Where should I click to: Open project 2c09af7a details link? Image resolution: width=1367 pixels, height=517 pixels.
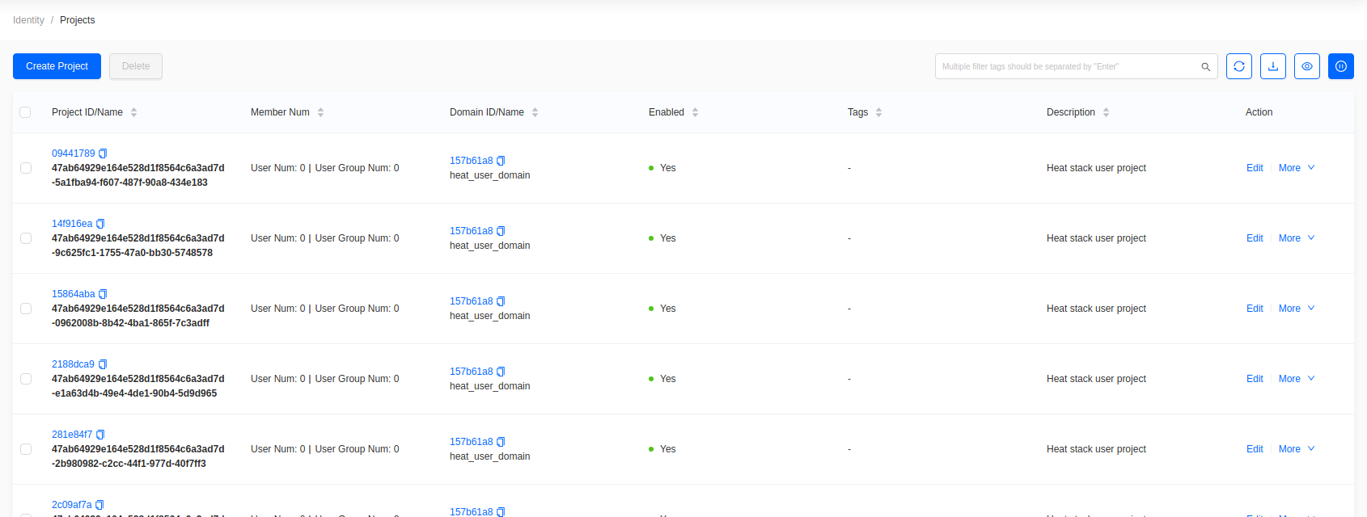click(x=71, y=505)
